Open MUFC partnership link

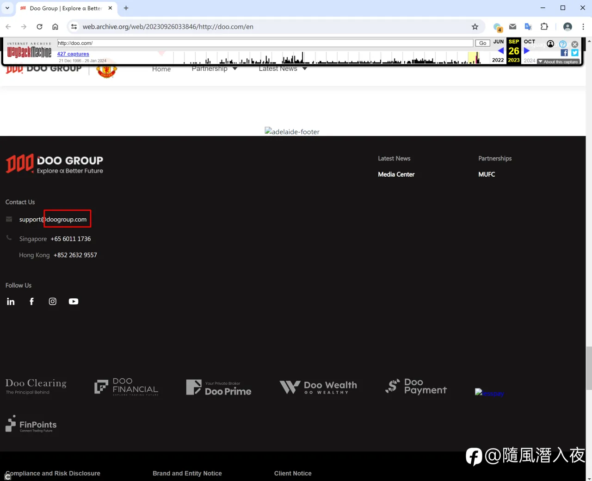click(487, 174)
